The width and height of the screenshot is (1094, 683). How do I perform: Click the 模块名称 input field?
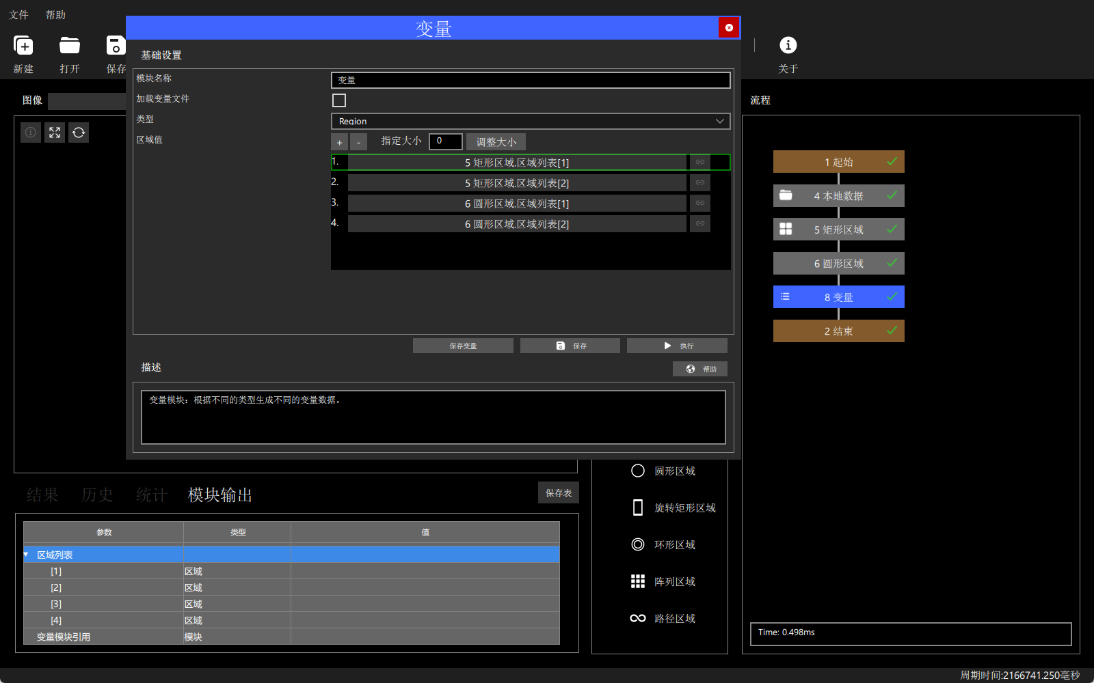pyautogui.click(x=531, y=80)
